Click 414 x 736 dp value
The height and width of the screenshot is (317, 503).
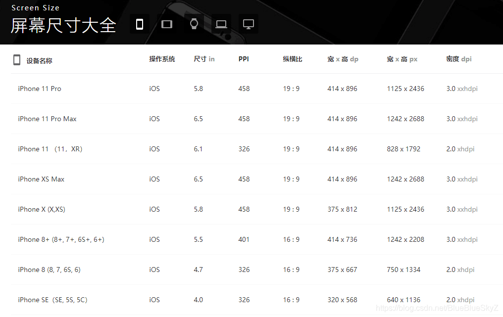pos(342,239)
